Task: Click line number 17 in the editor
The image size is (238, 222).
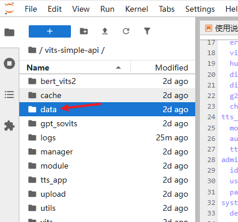Action: coord(211,42)
